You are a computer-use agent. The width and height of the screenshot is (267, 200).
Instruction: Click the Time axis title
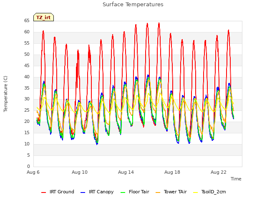coord(236,179)
